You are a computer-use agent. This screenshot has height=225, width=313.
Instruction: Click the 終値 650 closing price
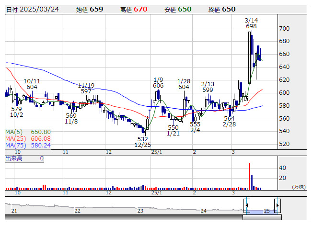pyautogui.click(x=222, y=10)
